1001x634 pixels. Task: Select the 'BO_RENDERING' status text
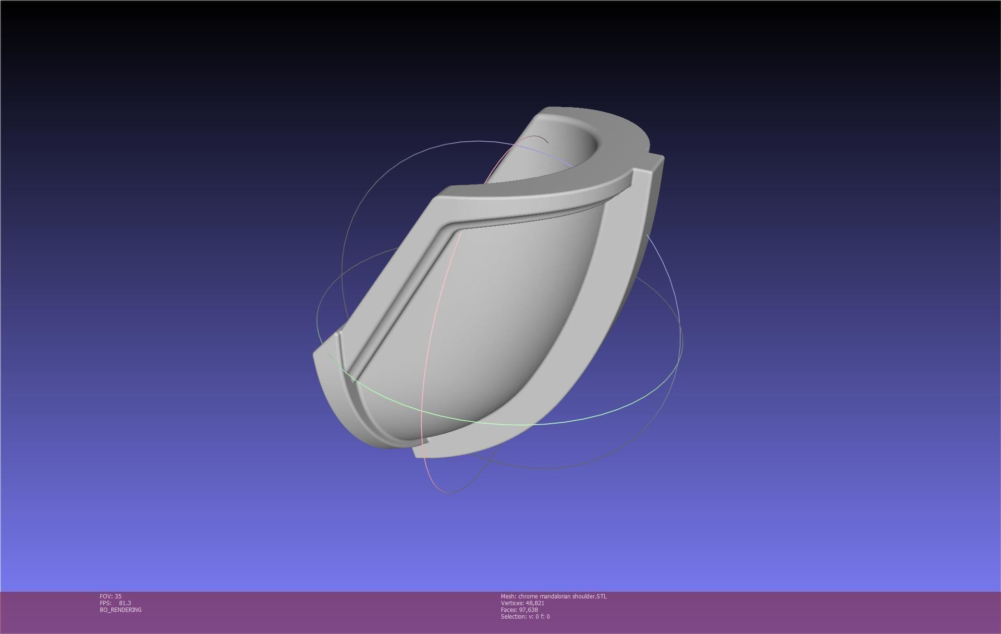pos(121,610)
